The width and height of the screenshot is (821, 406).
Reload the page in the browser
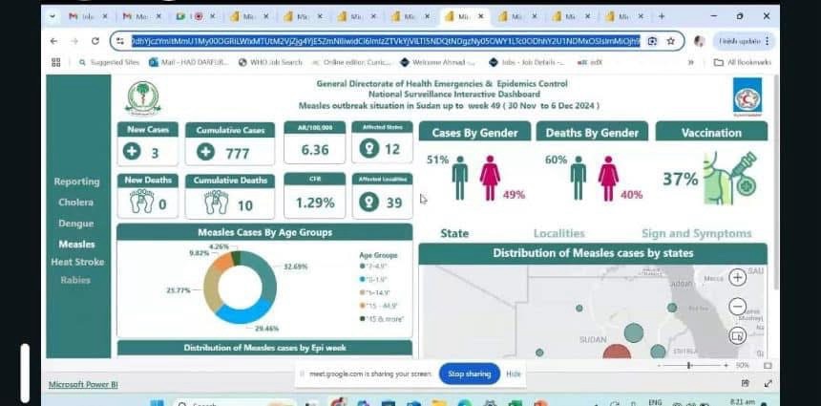95,41
